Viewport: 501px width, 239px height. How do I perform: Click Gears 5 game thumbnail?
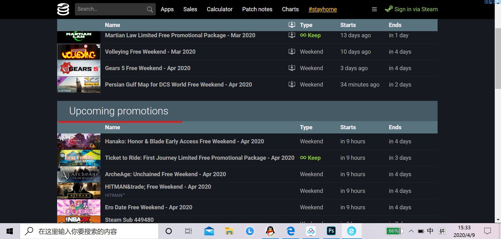click(x=79, y=68)
